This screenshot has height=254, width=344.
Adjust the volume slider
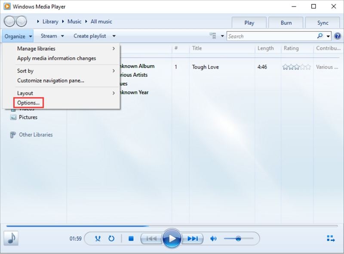click(239, 239)
